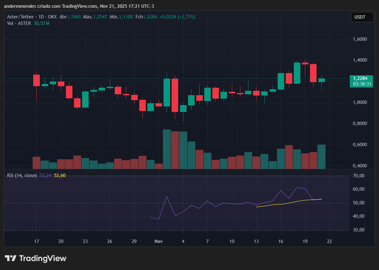
Task: Click the RSI value 52,60
Action: pos(60,175)
